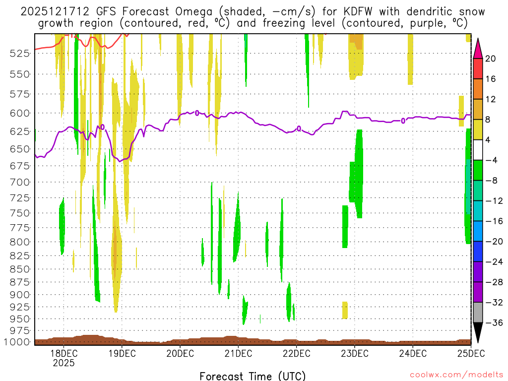Click the 825 pressure level label

pyautogui.click(x=20, y=256)
